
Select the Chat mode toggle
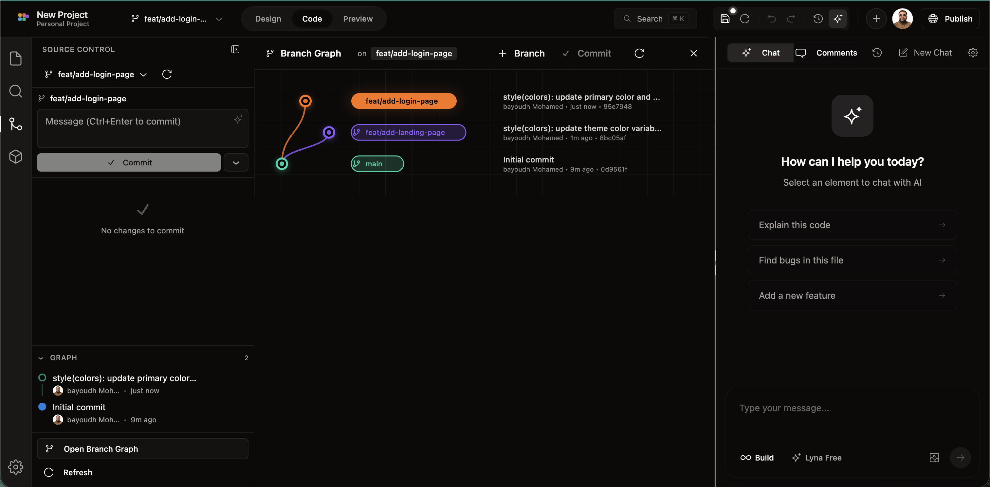(x=760, y=53)
